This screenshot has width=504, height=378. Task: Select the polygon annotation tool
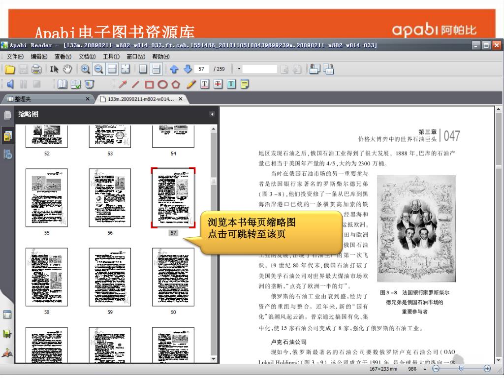tap(176, 84)
